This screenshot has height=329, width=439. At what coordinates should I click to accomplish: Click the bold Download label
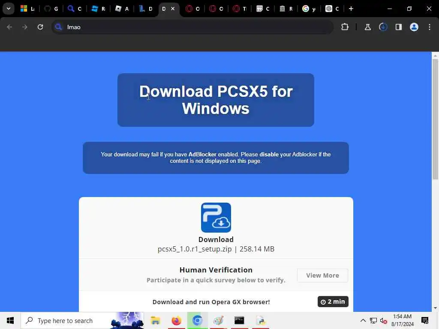click(216, 239)
